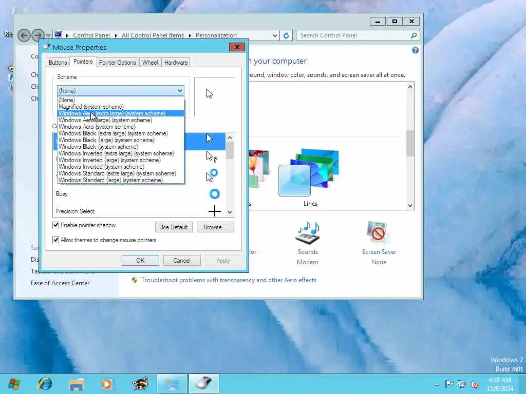Close the Mouse Properties dialog
This screenshot has height=394, width=526.
pos(237,47)
